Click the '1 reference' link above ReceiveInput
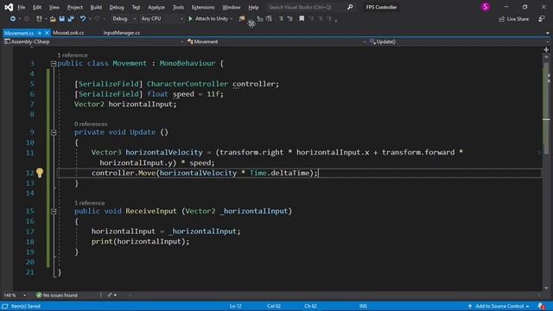Image resolution: width=553 pixels, height=311 pixels. pyautogui.click(x=90, y=203)
